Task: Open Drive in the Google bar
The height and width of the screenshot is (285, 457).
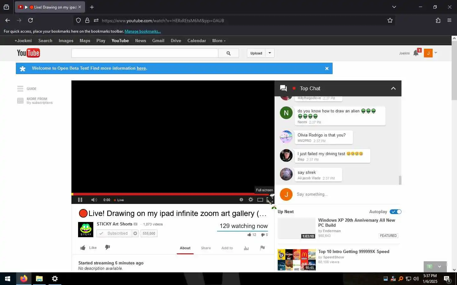Action: click(176, 41)
